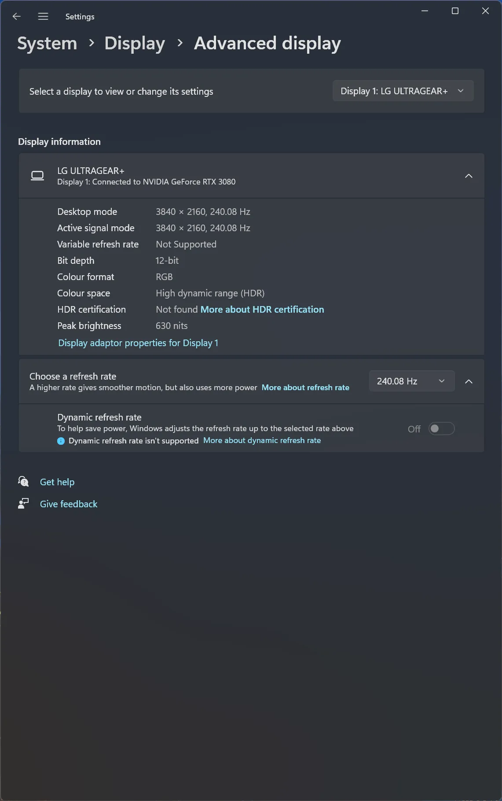This screenshot has height=801, width=502.
Task: Open the hamburger navigation menu
Action: tap(43, 17)
